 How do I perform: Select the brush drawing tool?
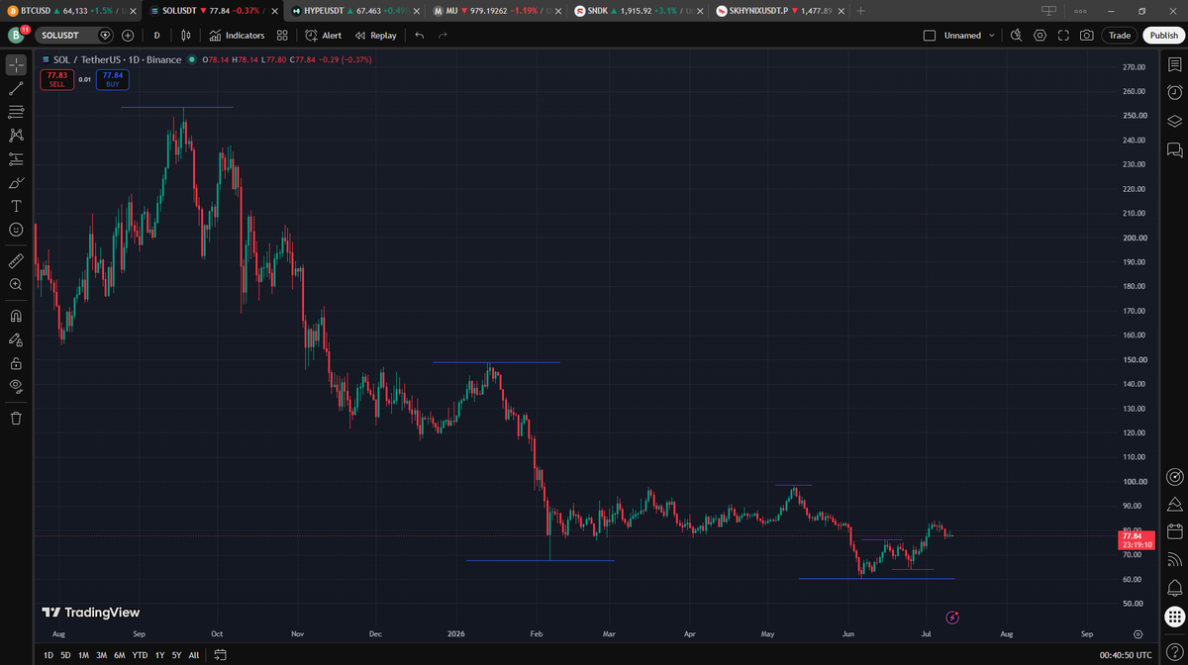pos(16,183)
